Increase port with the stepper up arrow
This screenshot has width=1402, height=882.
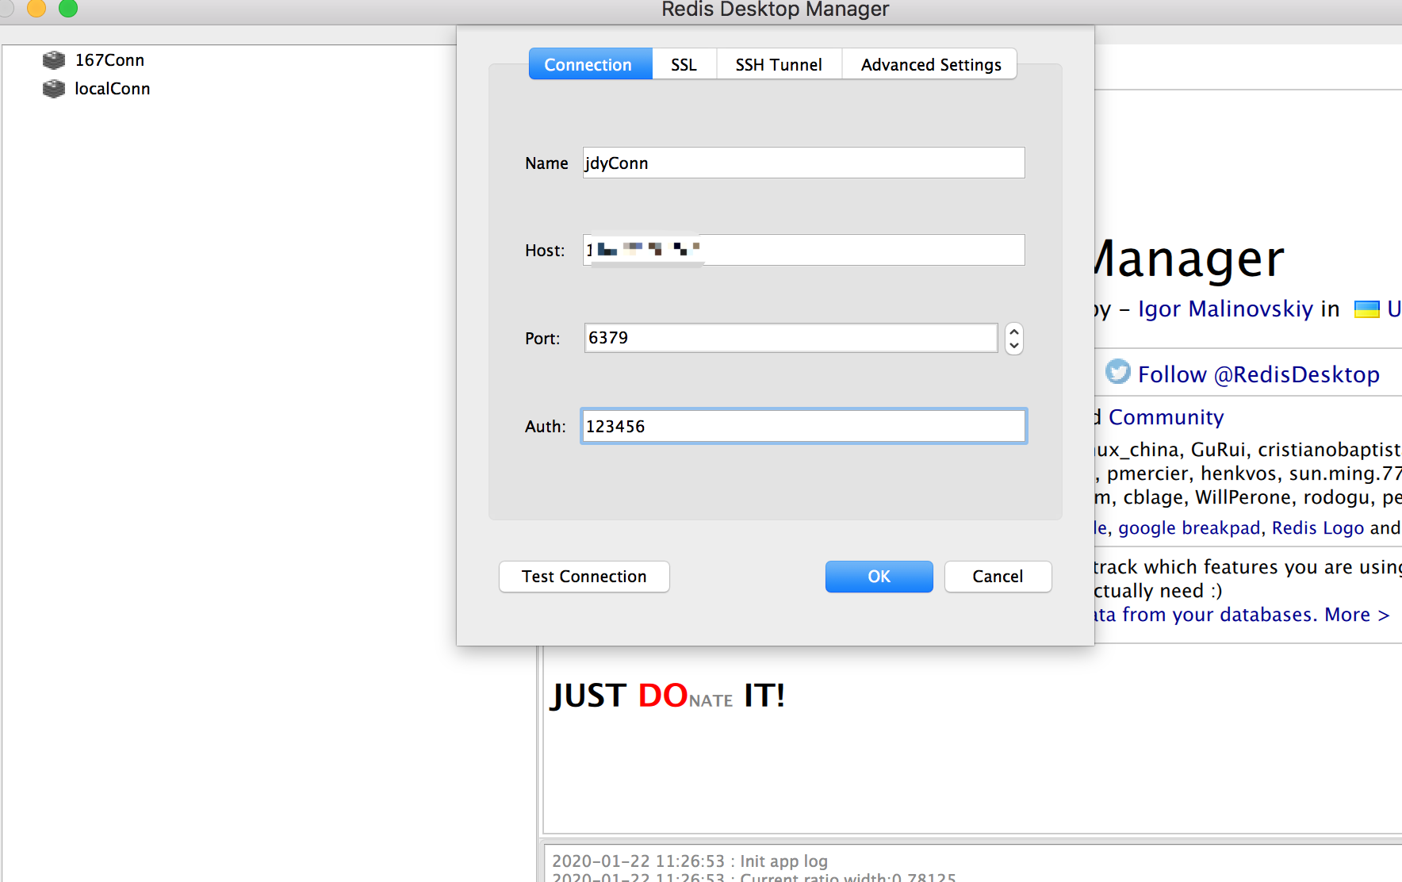click(1013, 332)
